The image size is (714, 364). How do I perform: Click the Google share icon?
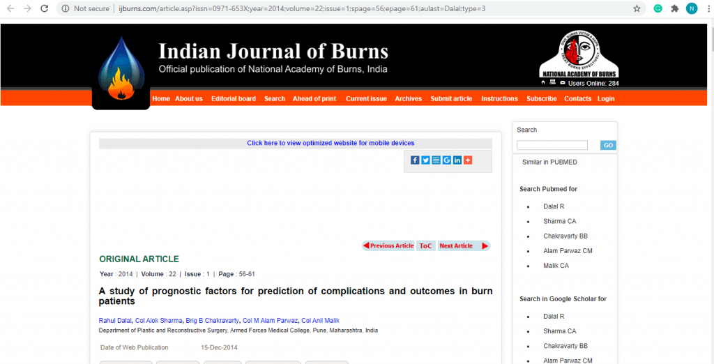tap(447, 160)
